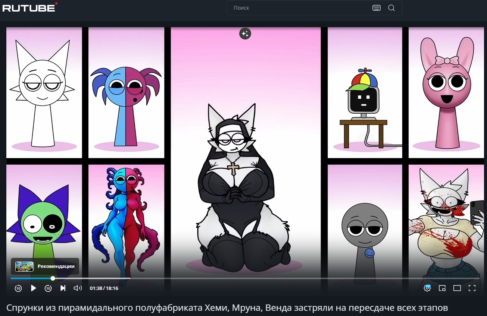Open the virtual keyboard in search bar
487x316 pixels.
point(376,8)
